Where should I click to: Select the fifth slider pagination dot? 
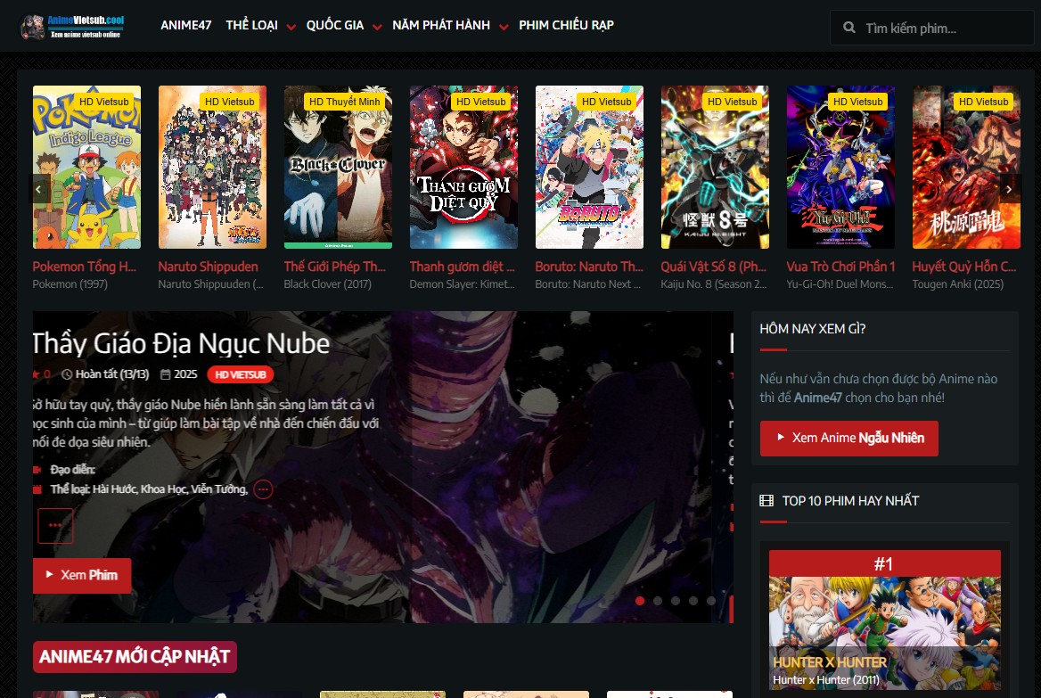click(711, 600)
